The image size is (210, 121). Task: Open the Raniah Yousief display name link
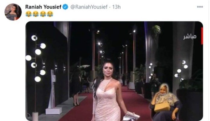[43, 7]
